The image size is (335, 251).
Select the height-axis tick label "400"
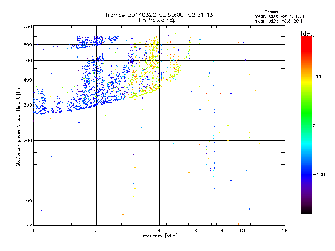[28, 80]
